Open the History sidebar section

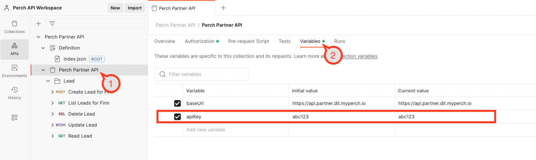[x=15, y=93]
